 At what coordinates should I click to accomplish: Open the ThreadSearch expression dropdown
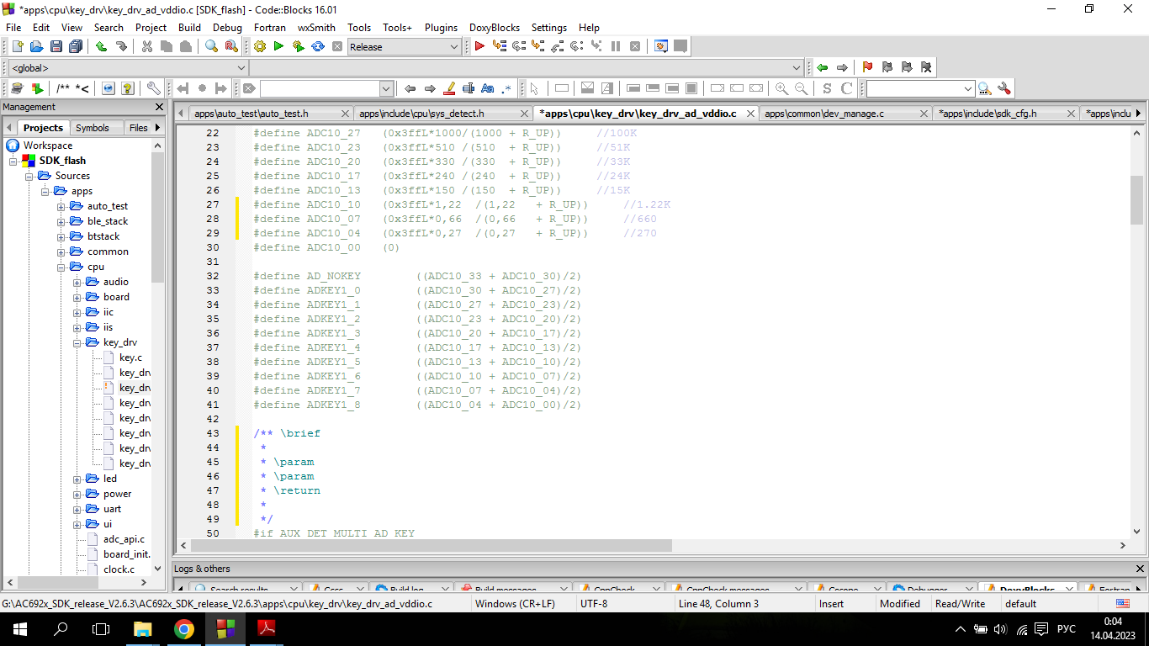click(x=968, y=88)
